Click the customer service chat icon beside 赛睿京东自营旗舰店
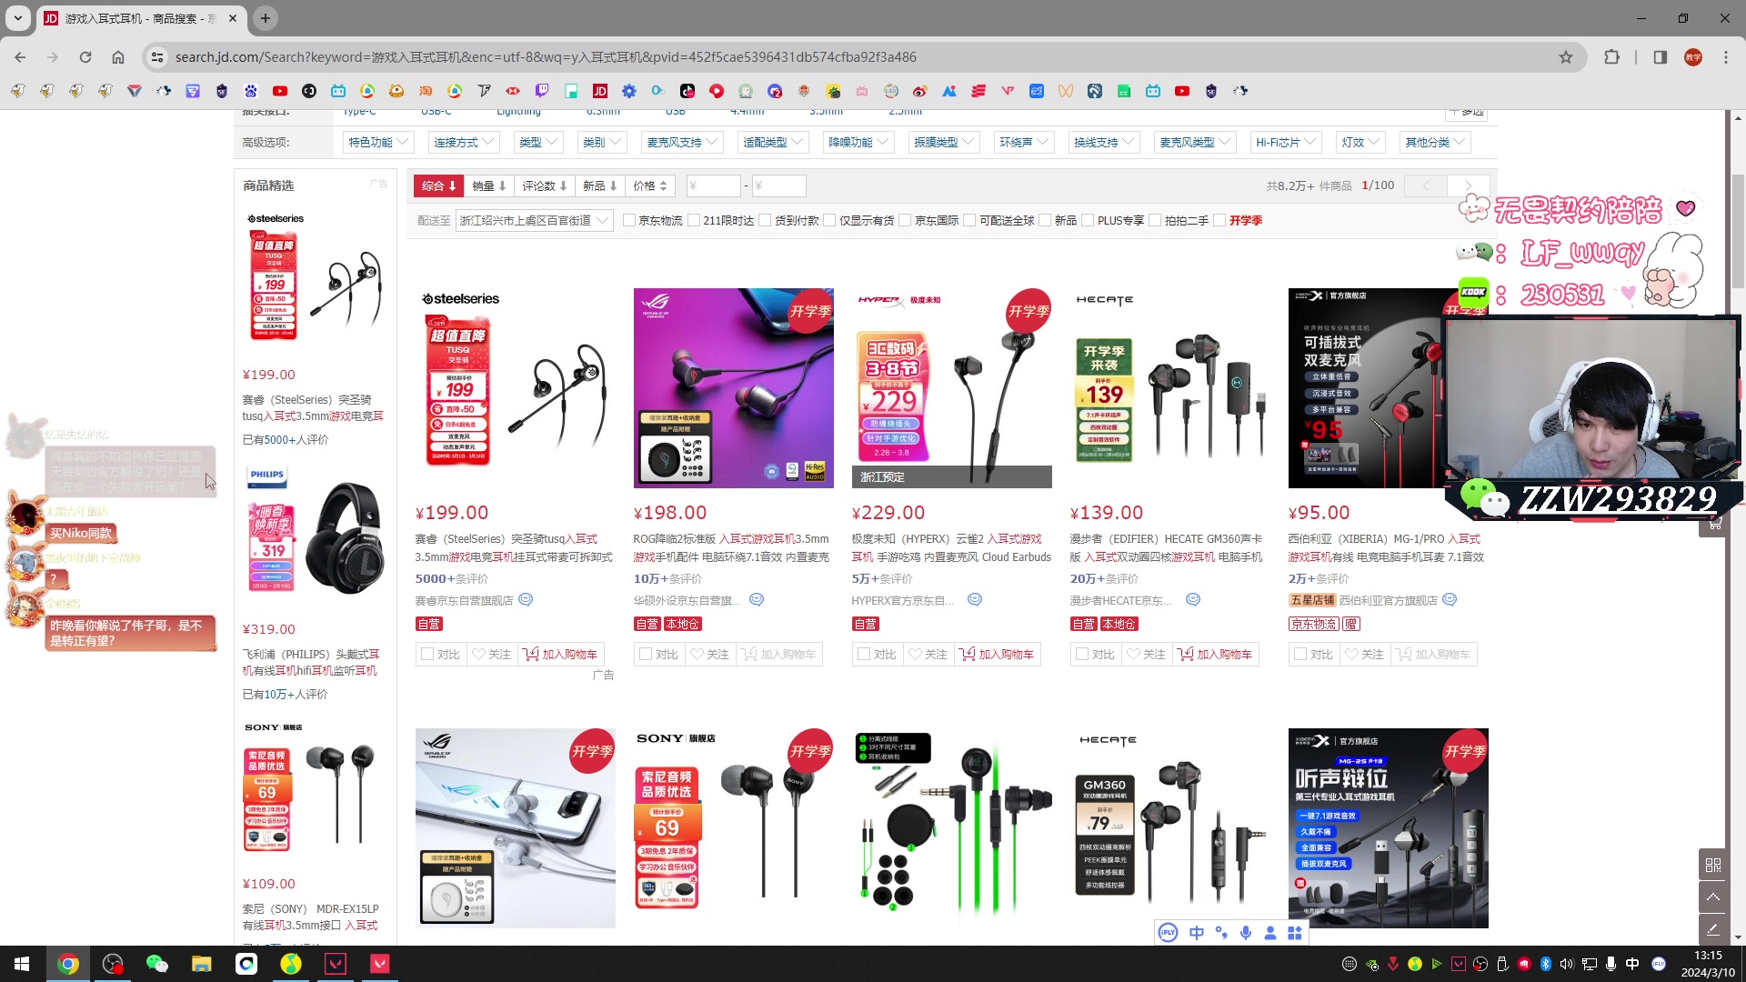Viewport: 1746px width, 982px height. coord(526,600)
